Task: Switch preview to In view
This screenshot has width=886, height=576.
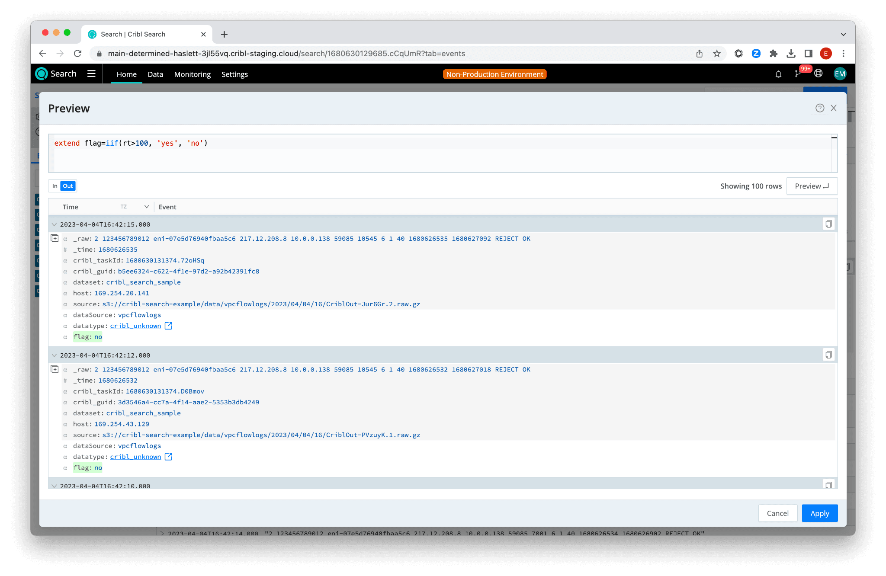Action: (x=55, y=186)
